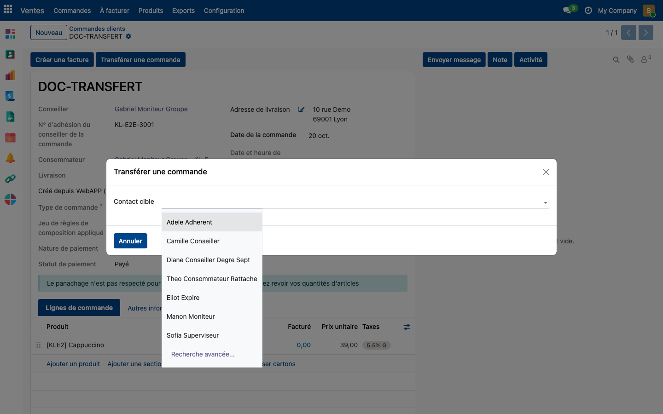Screen dimensions: 663x414
Task: Click the Annuler button
Action: (130, 241)
